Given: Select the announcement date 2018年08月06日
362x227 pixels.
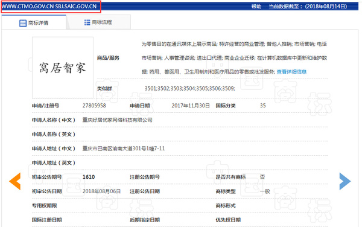Looking at the screenshot, I should tap(101, 191).
